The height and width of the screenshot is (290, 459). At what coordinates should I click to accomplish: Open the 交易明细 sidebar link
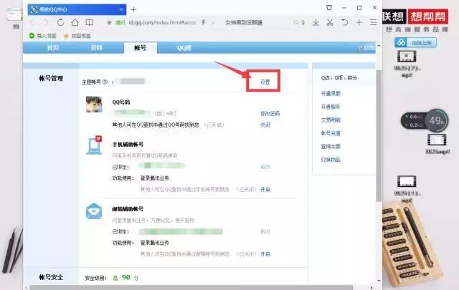coord(331,120)
